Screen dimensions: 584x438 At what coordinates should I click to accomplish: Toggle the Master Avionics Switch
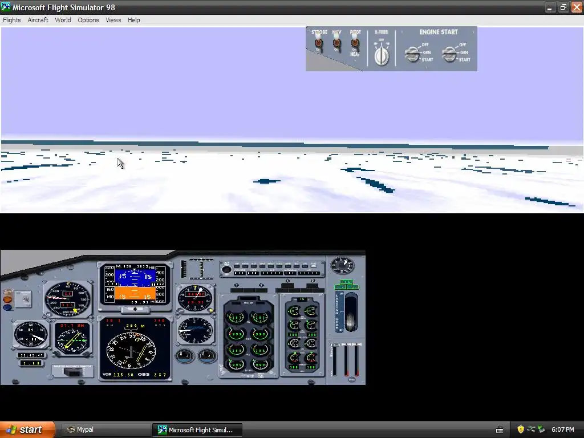point(73,372)
